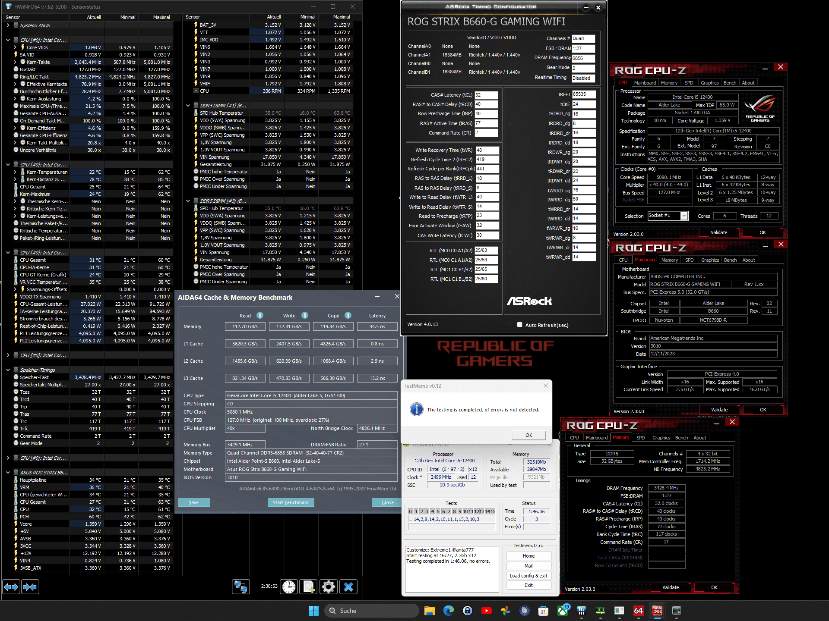Click Memory Read value 112.70 GB/s
Image resolution: width=829 pixels, height=621 pixels.
click(245, 326)
